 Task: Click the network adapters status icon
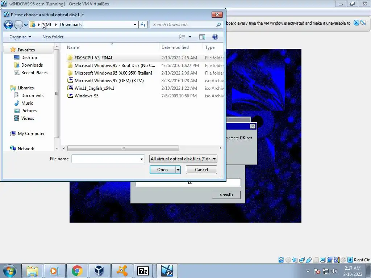click(x=302, y=260)
